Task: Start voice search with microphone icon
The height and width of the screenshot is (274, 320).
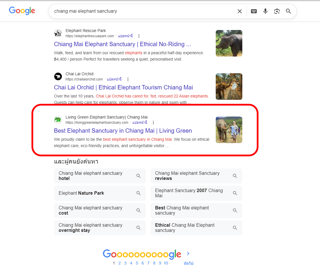Action: point(265,11)
